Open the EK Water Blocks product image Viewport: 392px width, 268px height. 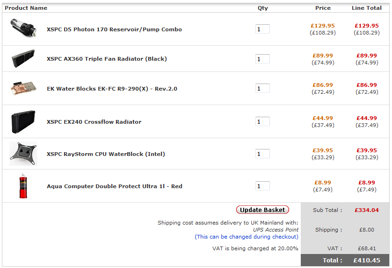[x=23, y=88]
